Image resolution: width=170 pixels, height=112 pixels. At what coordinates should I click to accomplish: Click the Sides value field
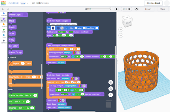pos(76,28)
